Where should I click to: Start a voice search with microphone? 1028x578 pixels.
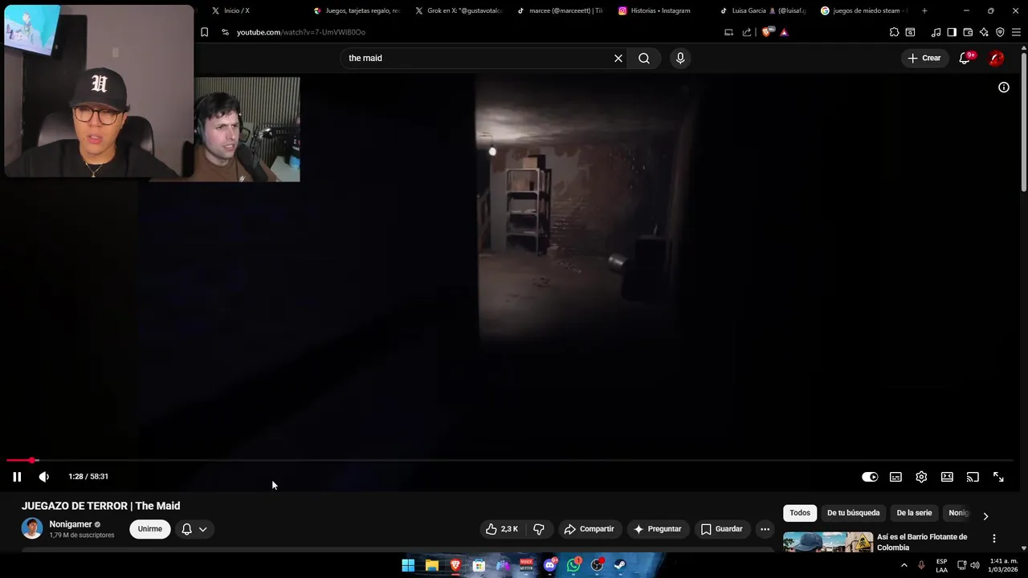click(x=680, y=58)
